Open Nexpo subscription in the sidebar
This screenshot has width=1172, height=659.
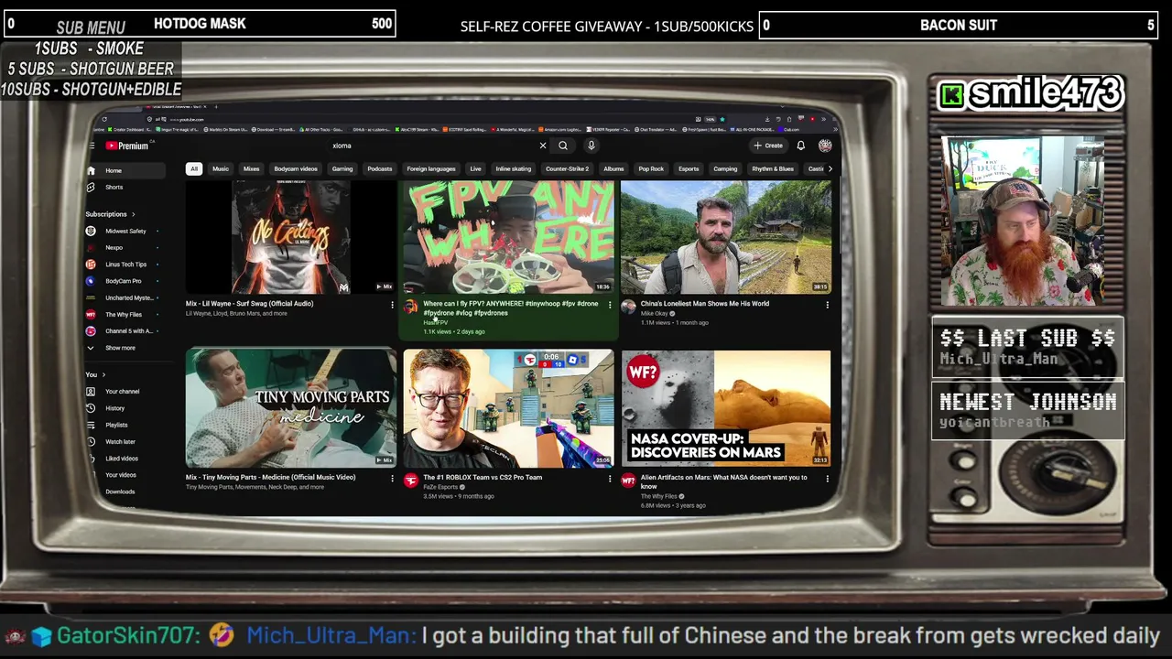pos(114,247)
